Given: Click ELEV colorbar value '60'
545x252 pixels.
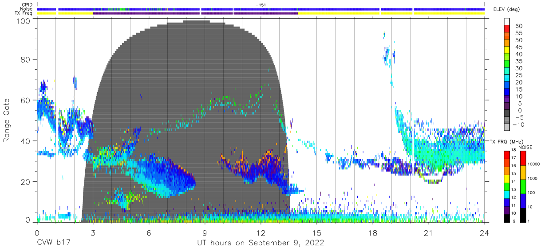Looking at the screenshot, I should pos(519,26).
